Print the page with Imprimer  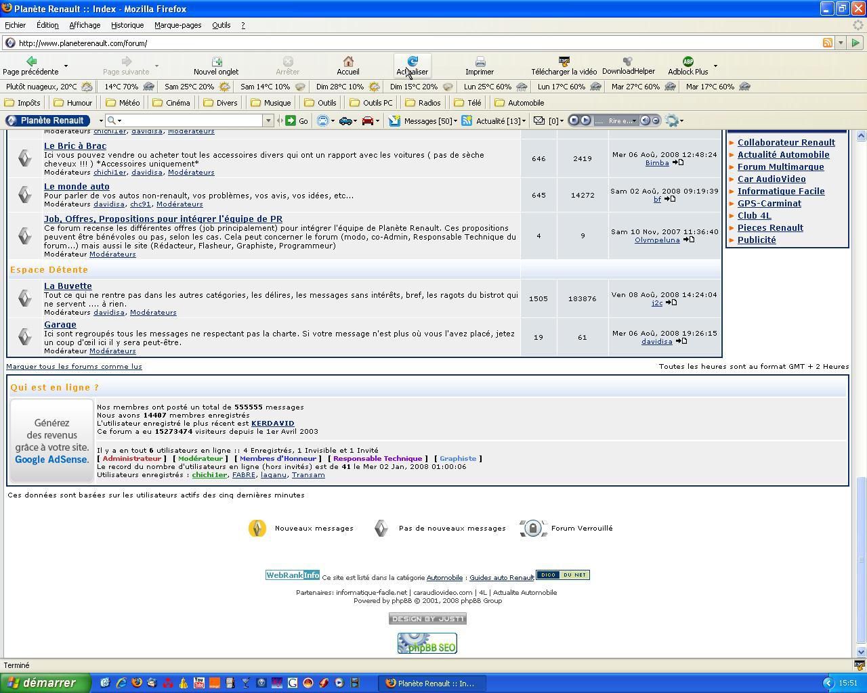click(480, 66)
